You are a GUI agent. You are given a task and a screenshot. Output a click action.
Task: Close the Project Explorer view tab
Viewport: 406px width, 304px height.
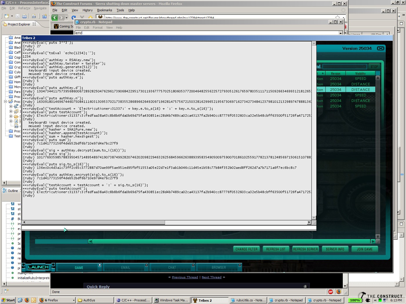(x=34, y=24)
